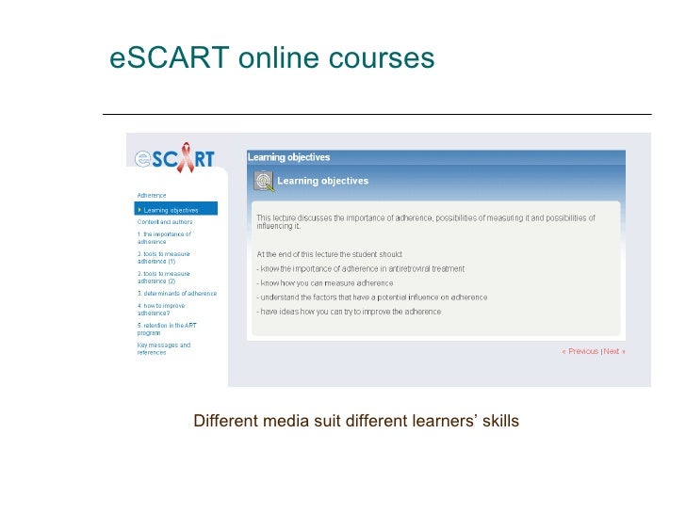
Task: Click the 'eSCART online courses' slide title
Action: click(x=271, y=57)
